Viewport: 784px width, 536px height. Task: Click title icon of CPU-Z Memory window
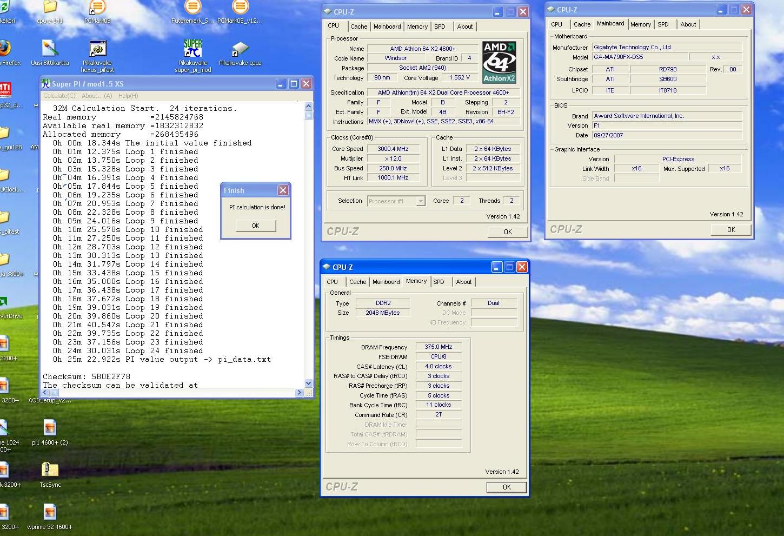pos(326,267)
